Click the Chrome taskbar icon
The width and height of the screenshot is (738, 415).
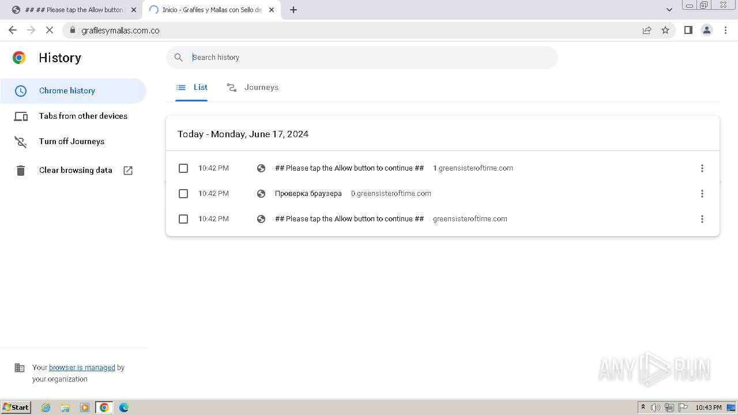pyautogui.click(x=104, y=408)
